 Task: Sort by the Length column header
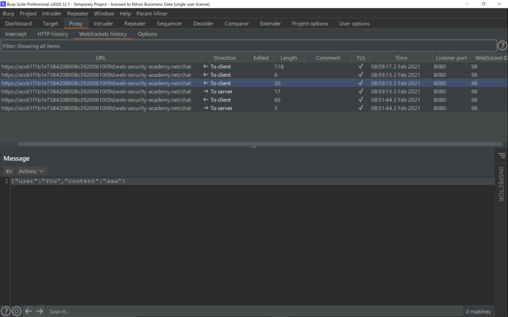click(289, 58)
